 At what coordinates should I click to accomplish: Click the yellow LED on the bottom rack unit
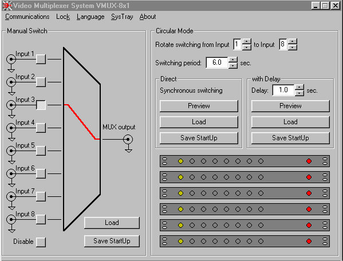(180, 242)
